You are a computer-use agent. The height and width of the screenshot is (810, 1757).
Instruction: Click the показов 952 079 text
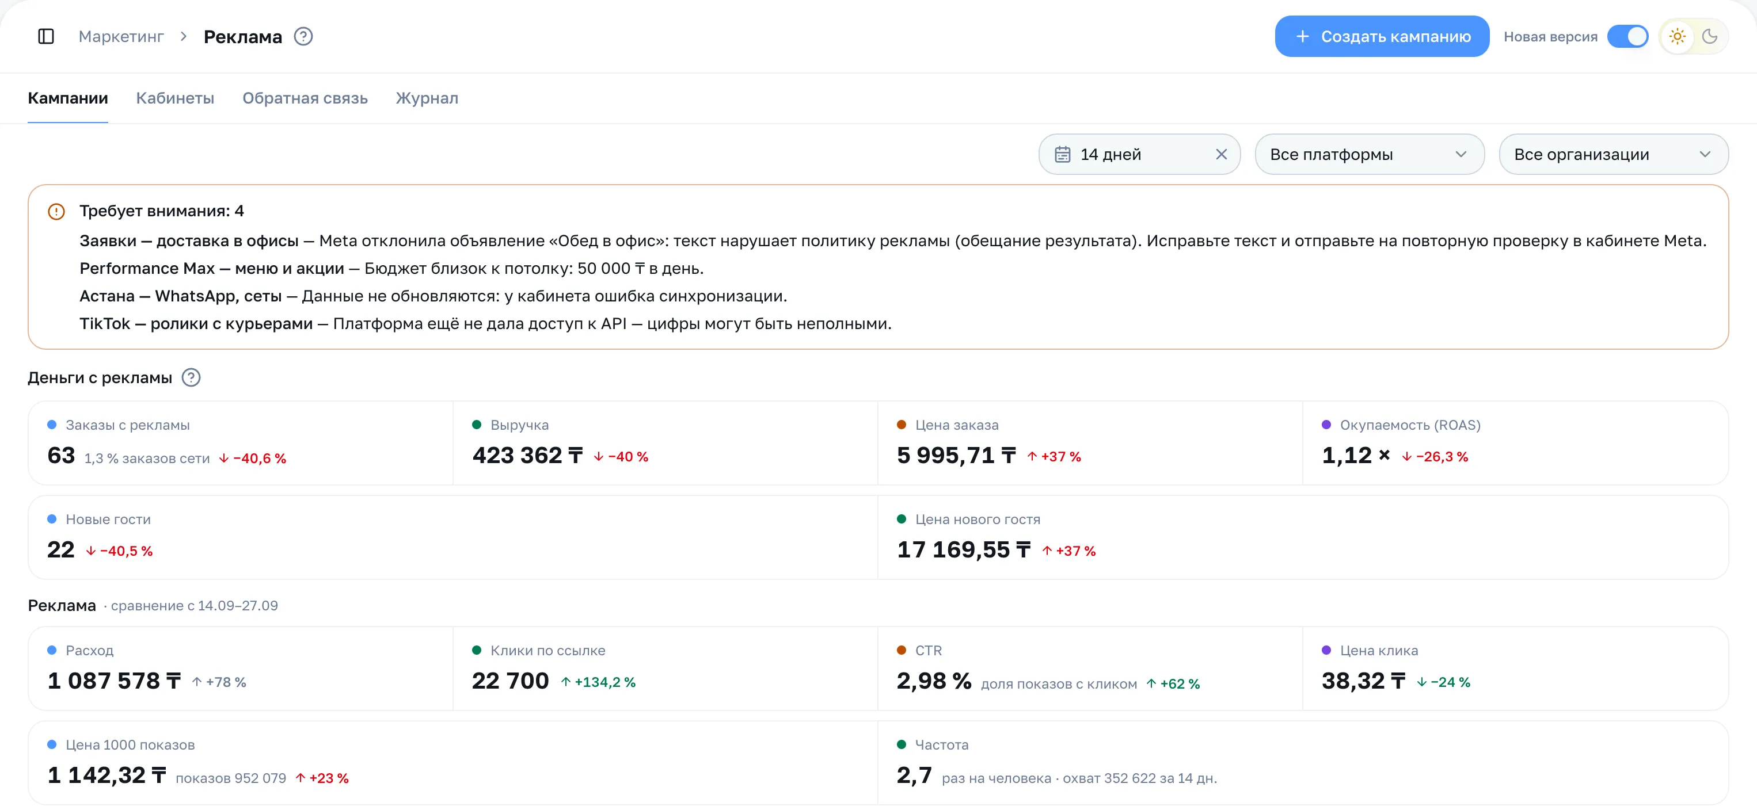[230, 778]
